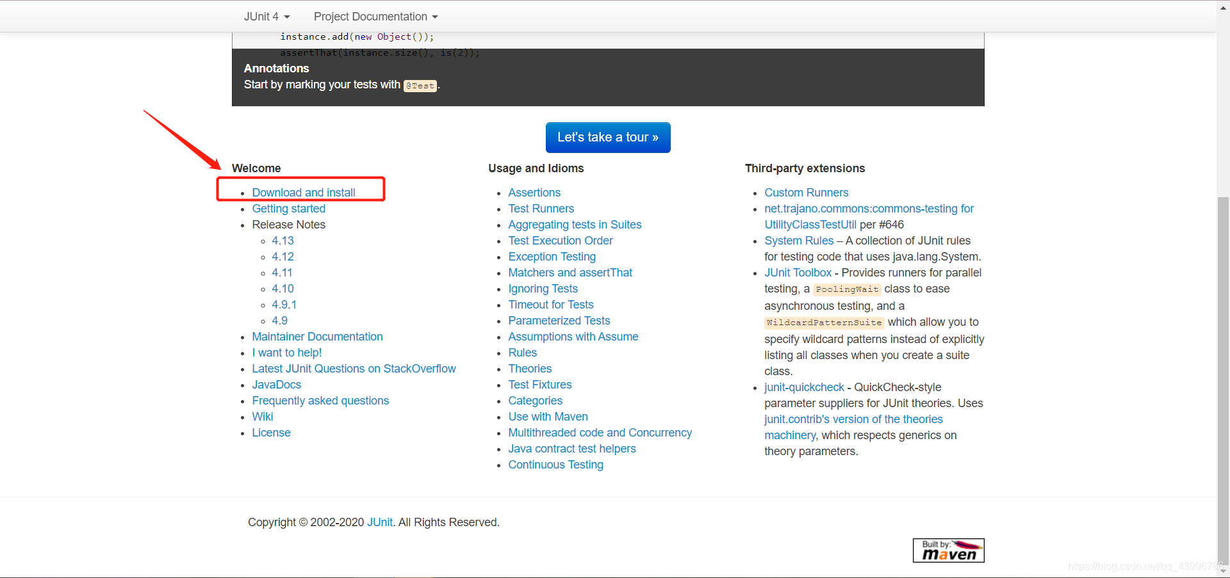Click the Built by Maven logo
Image resolution: width=1230 pixels, height=578 pixels.
point(949,550)
